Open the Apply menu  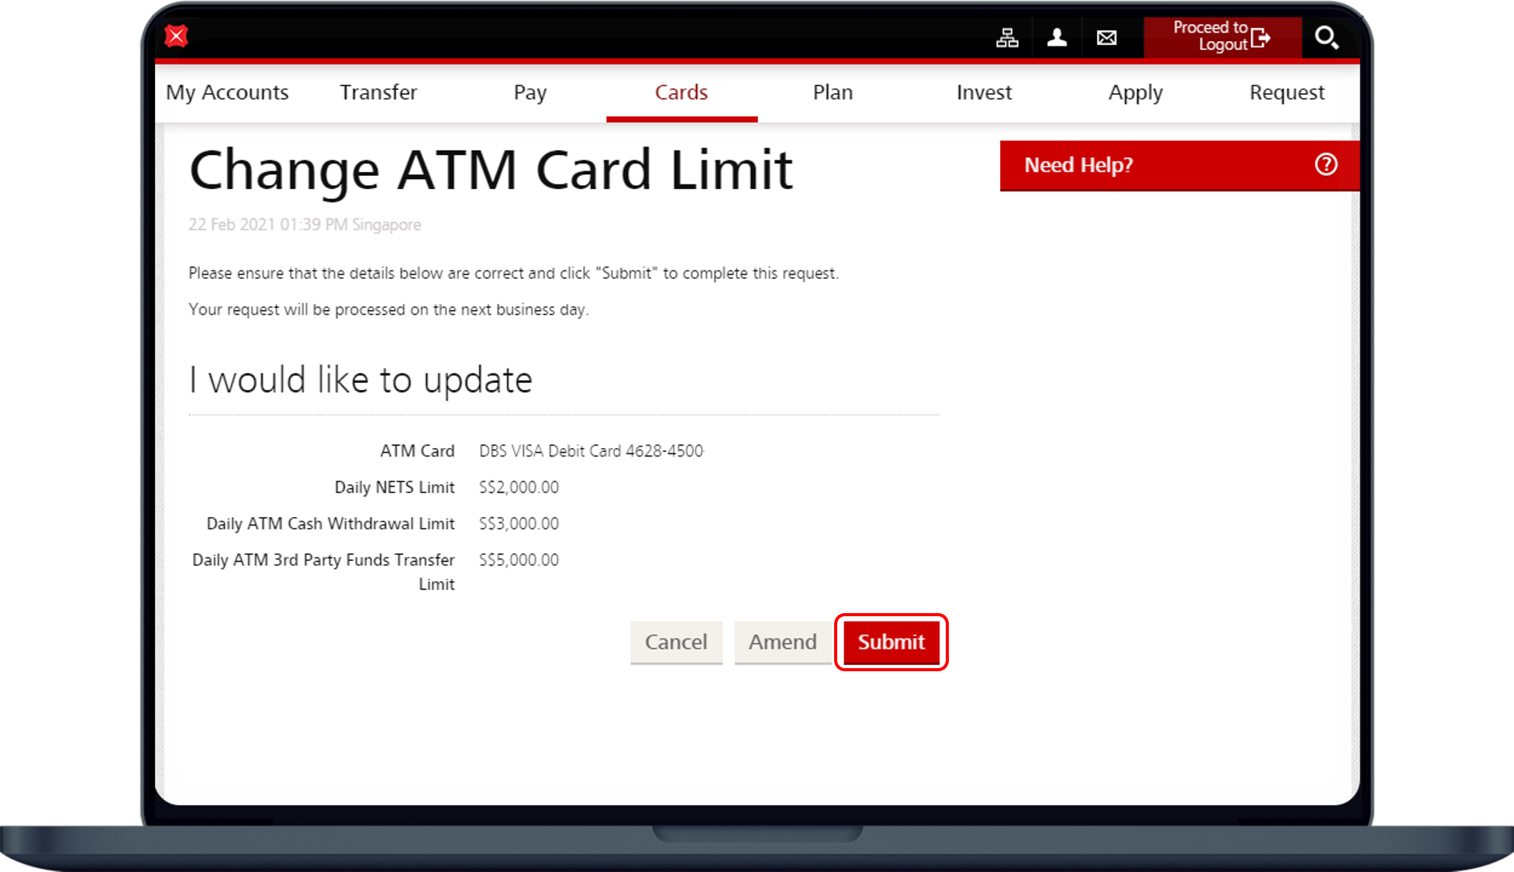tap(1135, 92)
